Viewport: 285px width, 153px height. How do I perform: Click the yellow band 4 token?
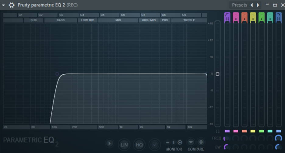coord(253,18)
